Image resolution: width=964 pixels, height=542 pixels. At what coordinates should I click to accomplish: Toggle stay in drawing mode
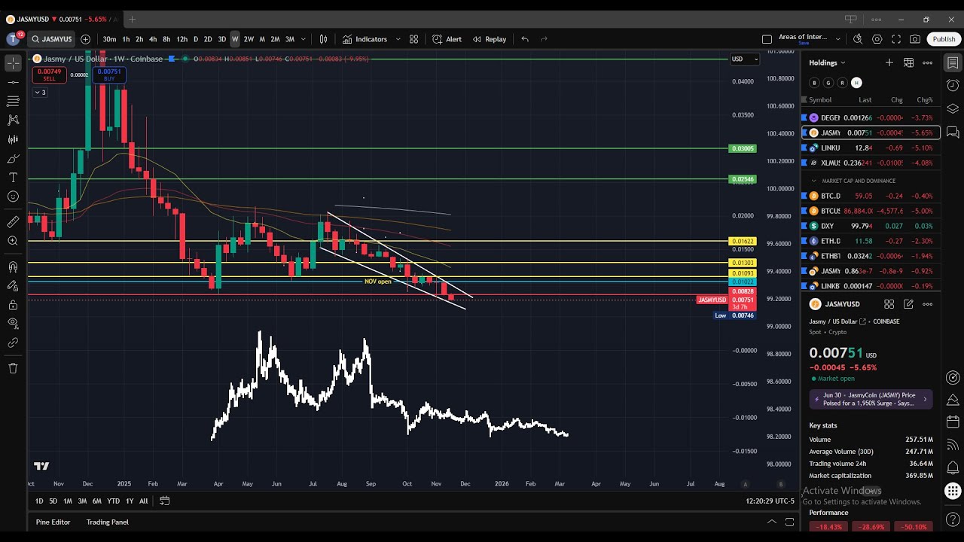coord(13,286)
